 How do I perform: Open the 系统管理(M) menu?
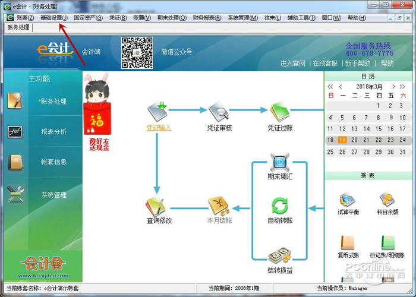[x=242, y=18]
